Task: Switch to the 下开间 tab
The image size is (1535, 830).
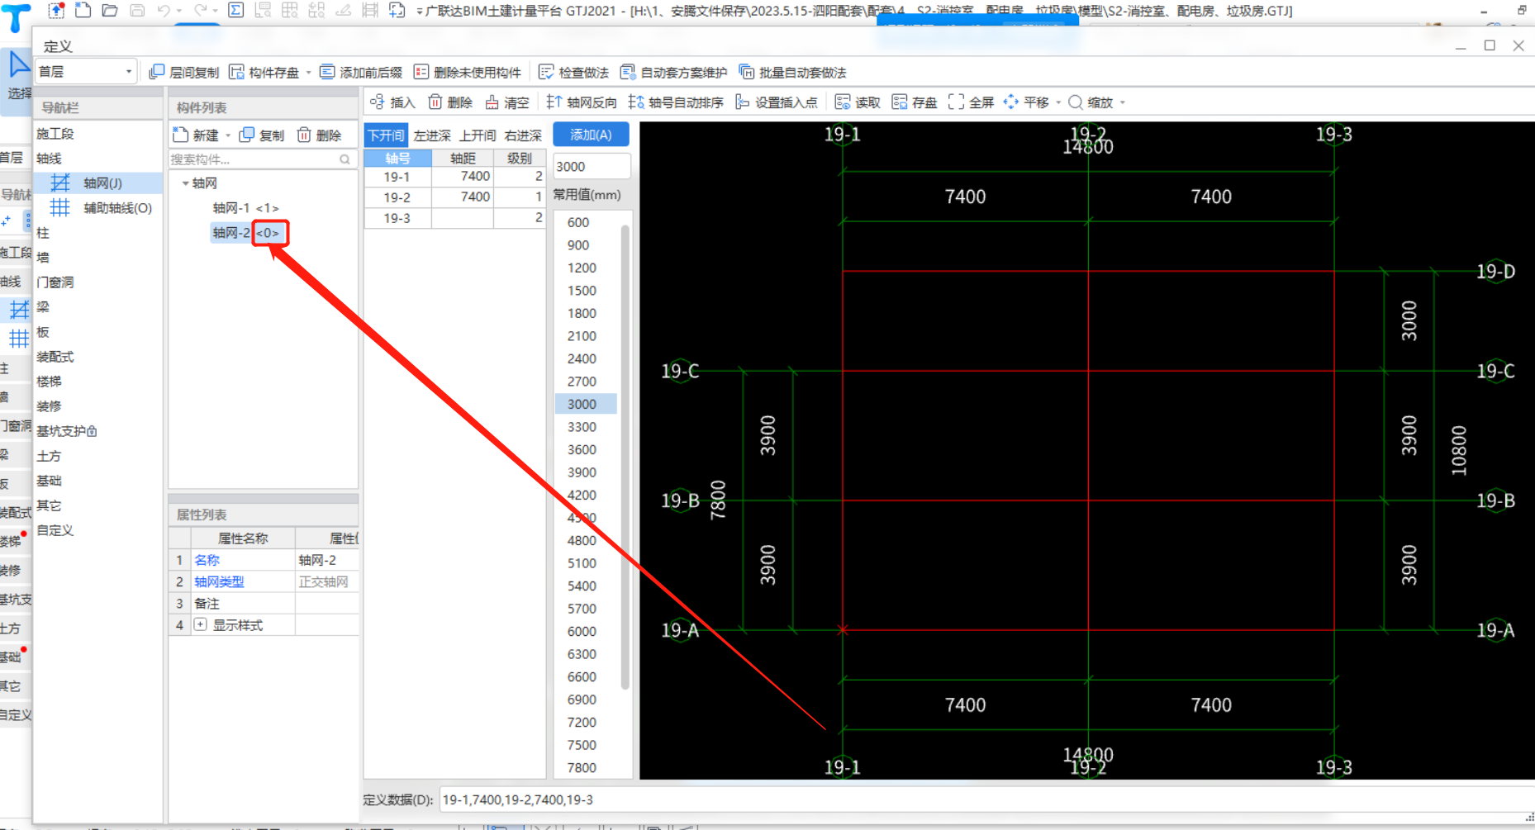Action: (386, 135)
